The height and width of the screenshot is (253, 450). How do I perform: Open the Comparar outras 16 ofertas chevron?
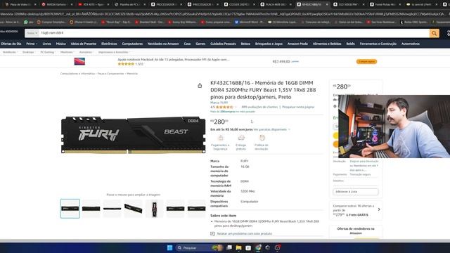pos(379,209)
